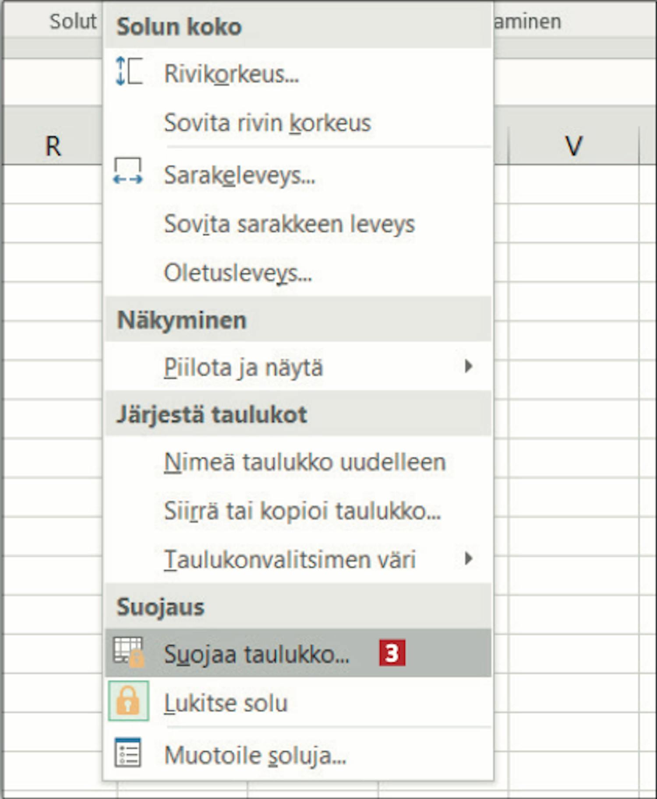Toggle Lukitse solu cell lock
This screenshot has width=657, height=799.
point(298,702)
